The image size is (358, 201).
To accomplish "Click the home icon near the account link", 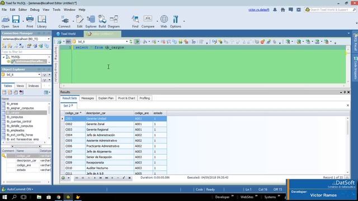I will [282, 10].
